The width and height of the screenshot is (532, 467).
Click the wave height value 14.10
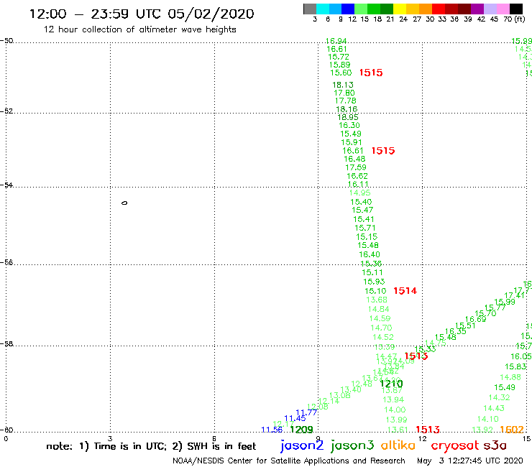coord(488,419)
